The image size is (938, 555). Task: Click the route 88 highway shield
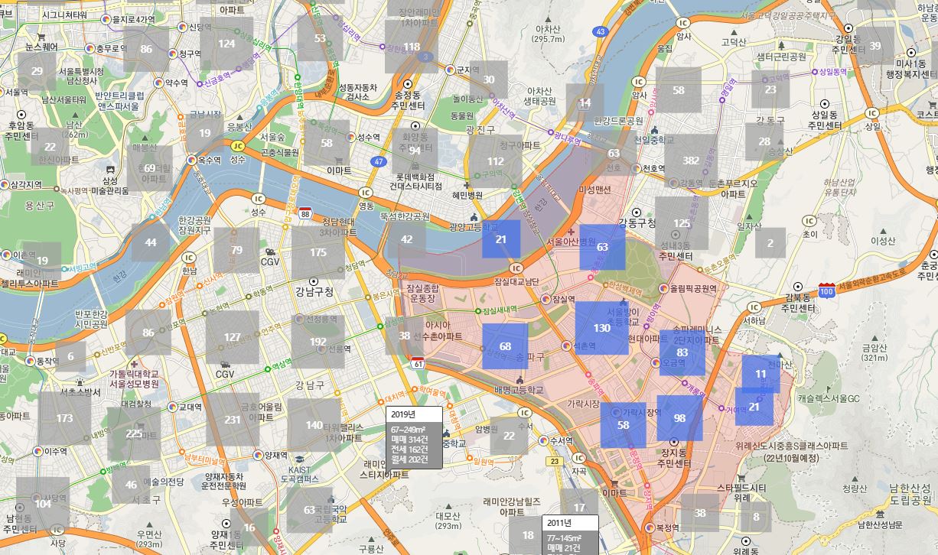(x=305, y=212)
